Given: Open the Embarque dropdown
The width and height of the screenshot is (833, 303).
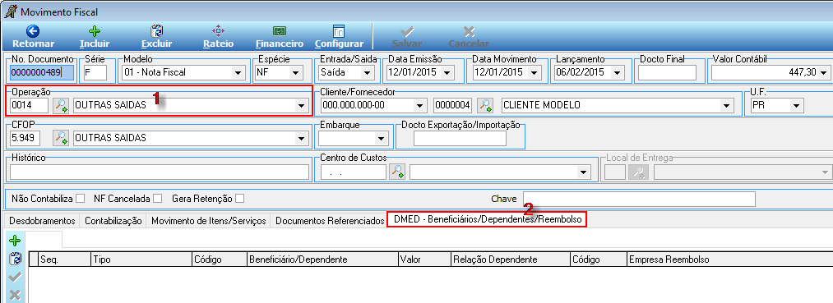Looking at the screenshot, I should click(x=381, y=139).
